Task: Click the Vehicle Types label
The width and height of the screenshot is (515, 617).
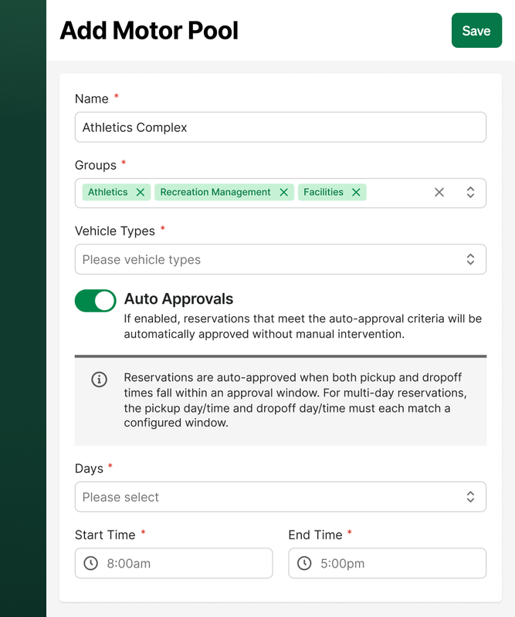Action: pyautogui.click(x=115, y=231)
